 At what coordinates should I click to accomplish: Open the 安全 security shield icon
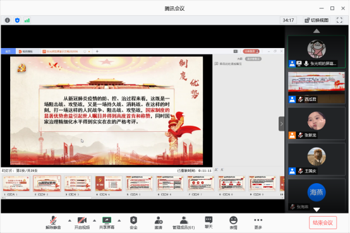pyautogui.click(x=133, y=222)
